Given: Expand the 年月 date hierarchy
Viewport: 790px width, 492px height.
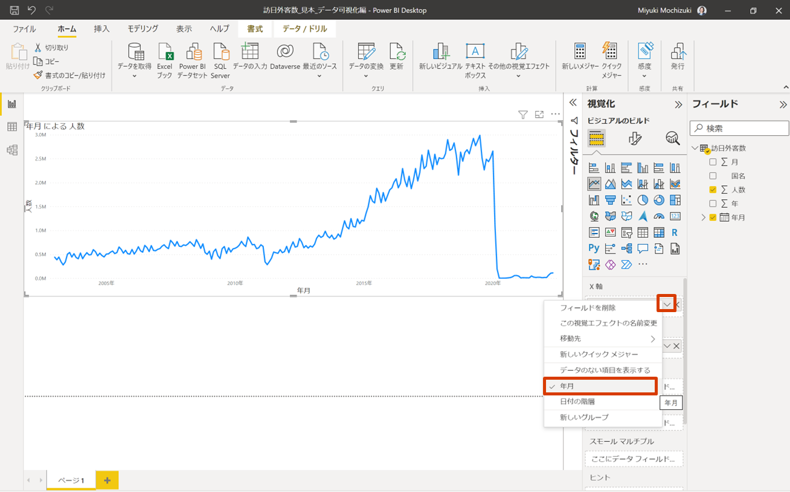Looking at the screenshot, I should pos(703,217).
